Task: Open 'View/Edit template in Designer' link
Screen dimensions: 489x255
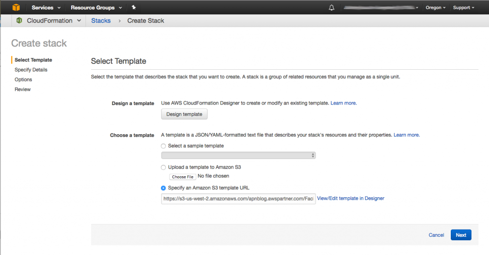Action: tap(351, 198)
